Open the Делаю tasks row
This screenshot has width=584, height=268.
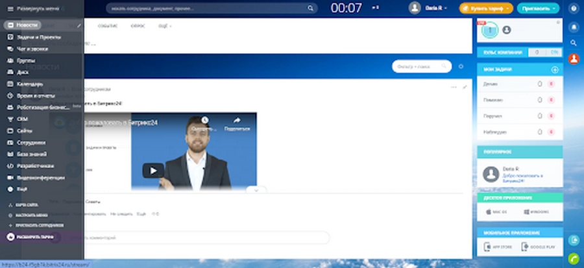coord(520,84)
